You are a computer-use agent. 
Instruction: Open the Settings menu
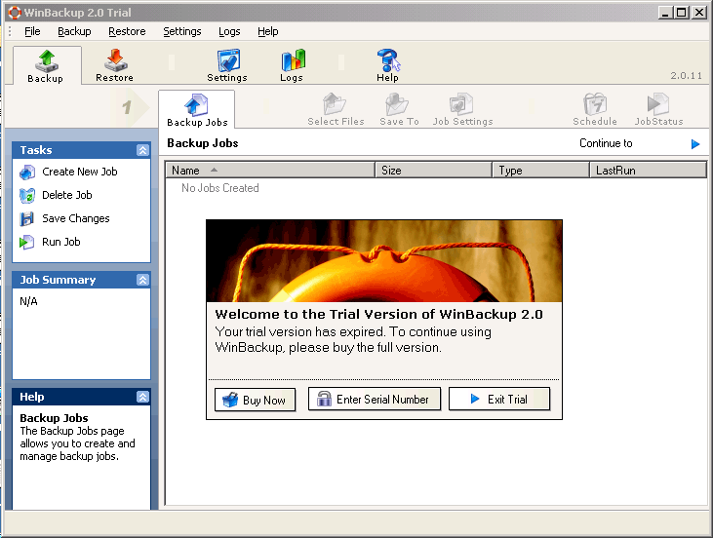[181, 31]
